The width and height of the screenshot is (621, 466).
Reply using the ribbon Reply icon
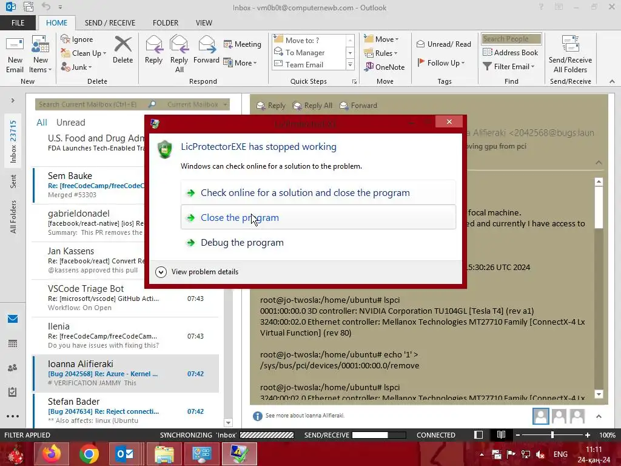click(x=153, y=50)
